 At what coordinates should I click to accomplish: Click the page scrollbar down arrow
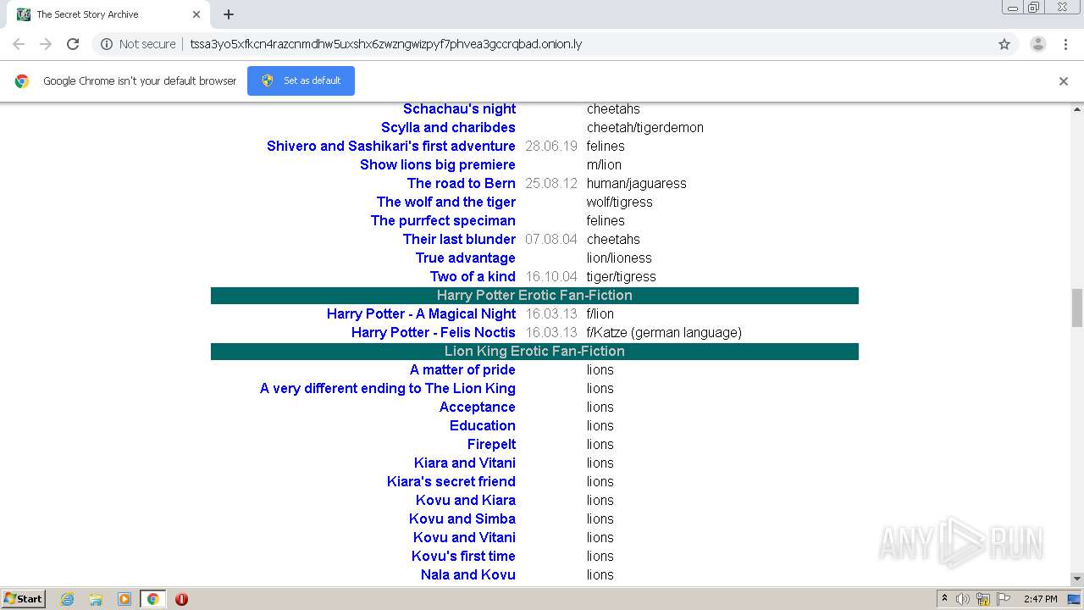[x=1077, y=579]
